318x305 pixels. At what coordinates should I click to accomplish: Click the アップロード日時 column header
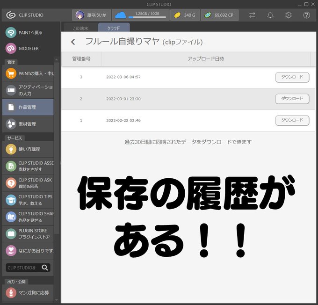(x=206, y=59)
